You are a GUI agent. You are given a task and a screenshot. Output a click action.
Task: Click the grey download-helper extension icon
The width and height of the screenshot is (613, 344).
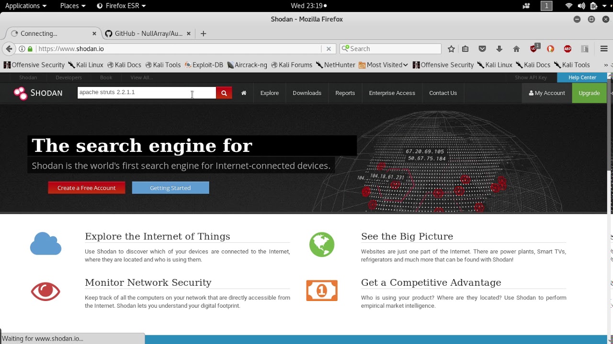(584, 49)
